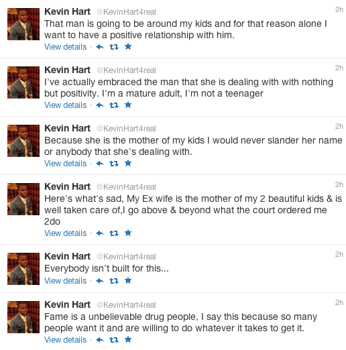The height and width of the screenshot is (350, 346).
Task: Open Kevin Hart name on the 'Fame' tweet
Action: 67,304
